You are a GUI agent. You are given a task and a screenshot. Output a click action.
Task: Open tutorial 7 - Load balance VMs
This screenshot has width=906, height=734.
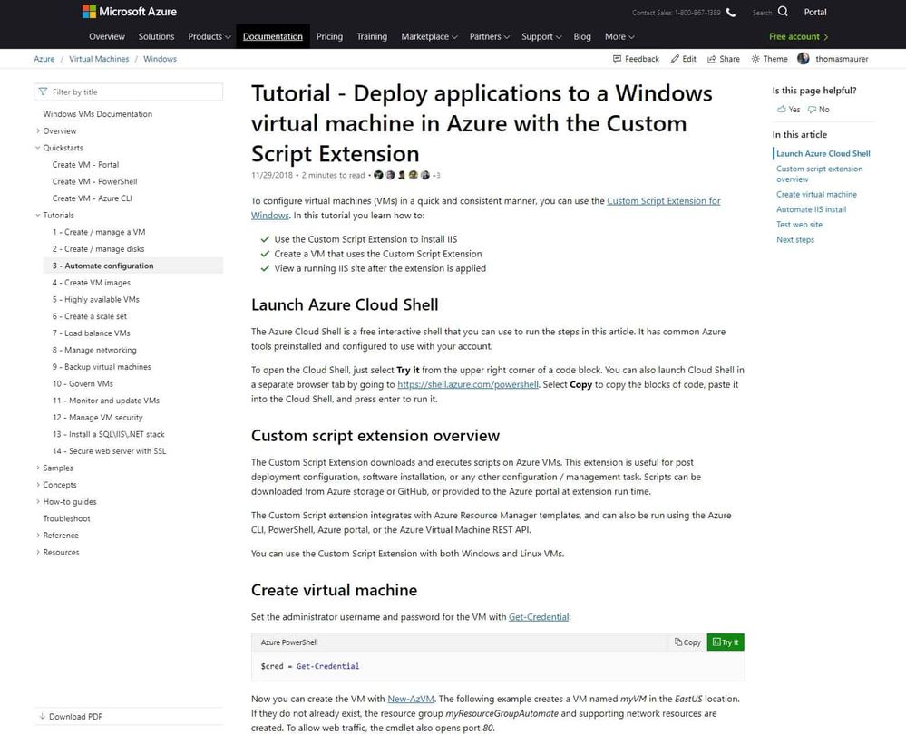click(92, 333)
